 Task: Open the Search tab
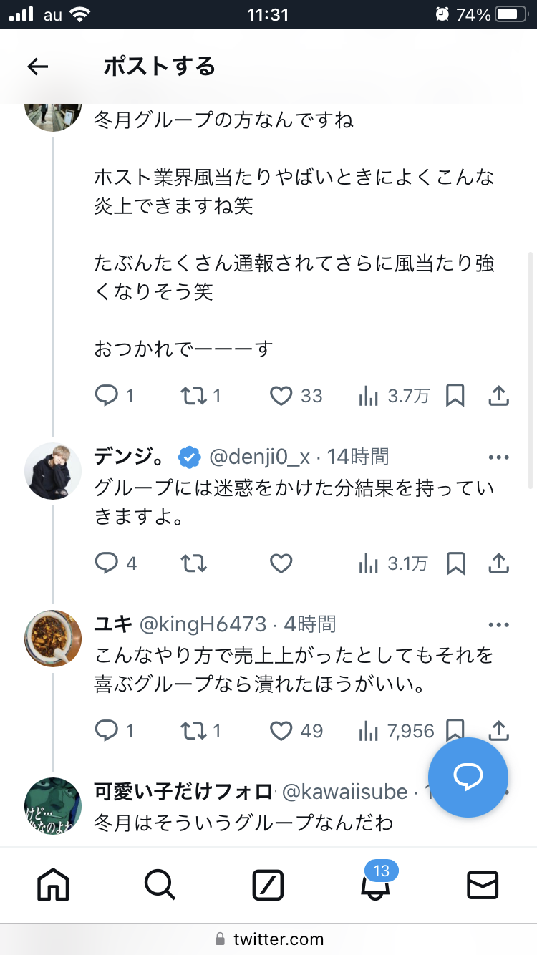click(160, 886)
